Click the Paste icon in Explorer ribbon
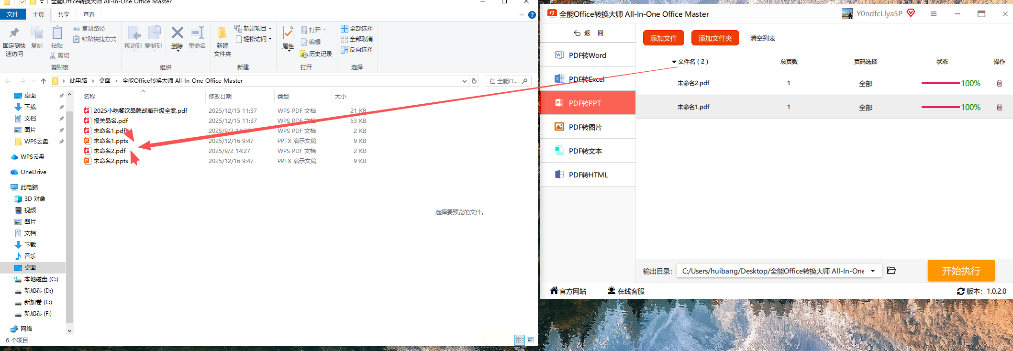Viewport: 1013px width, 351px height. (57, 33)
